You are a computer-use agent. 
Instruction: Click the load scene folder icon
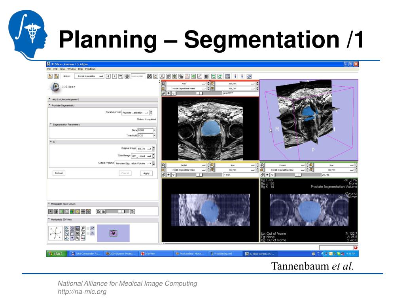click(50, 76)
